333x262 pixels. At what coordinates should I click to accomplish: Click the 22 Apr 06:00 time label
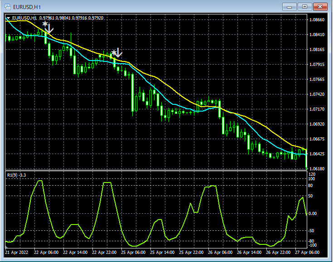tap(46, 253)
